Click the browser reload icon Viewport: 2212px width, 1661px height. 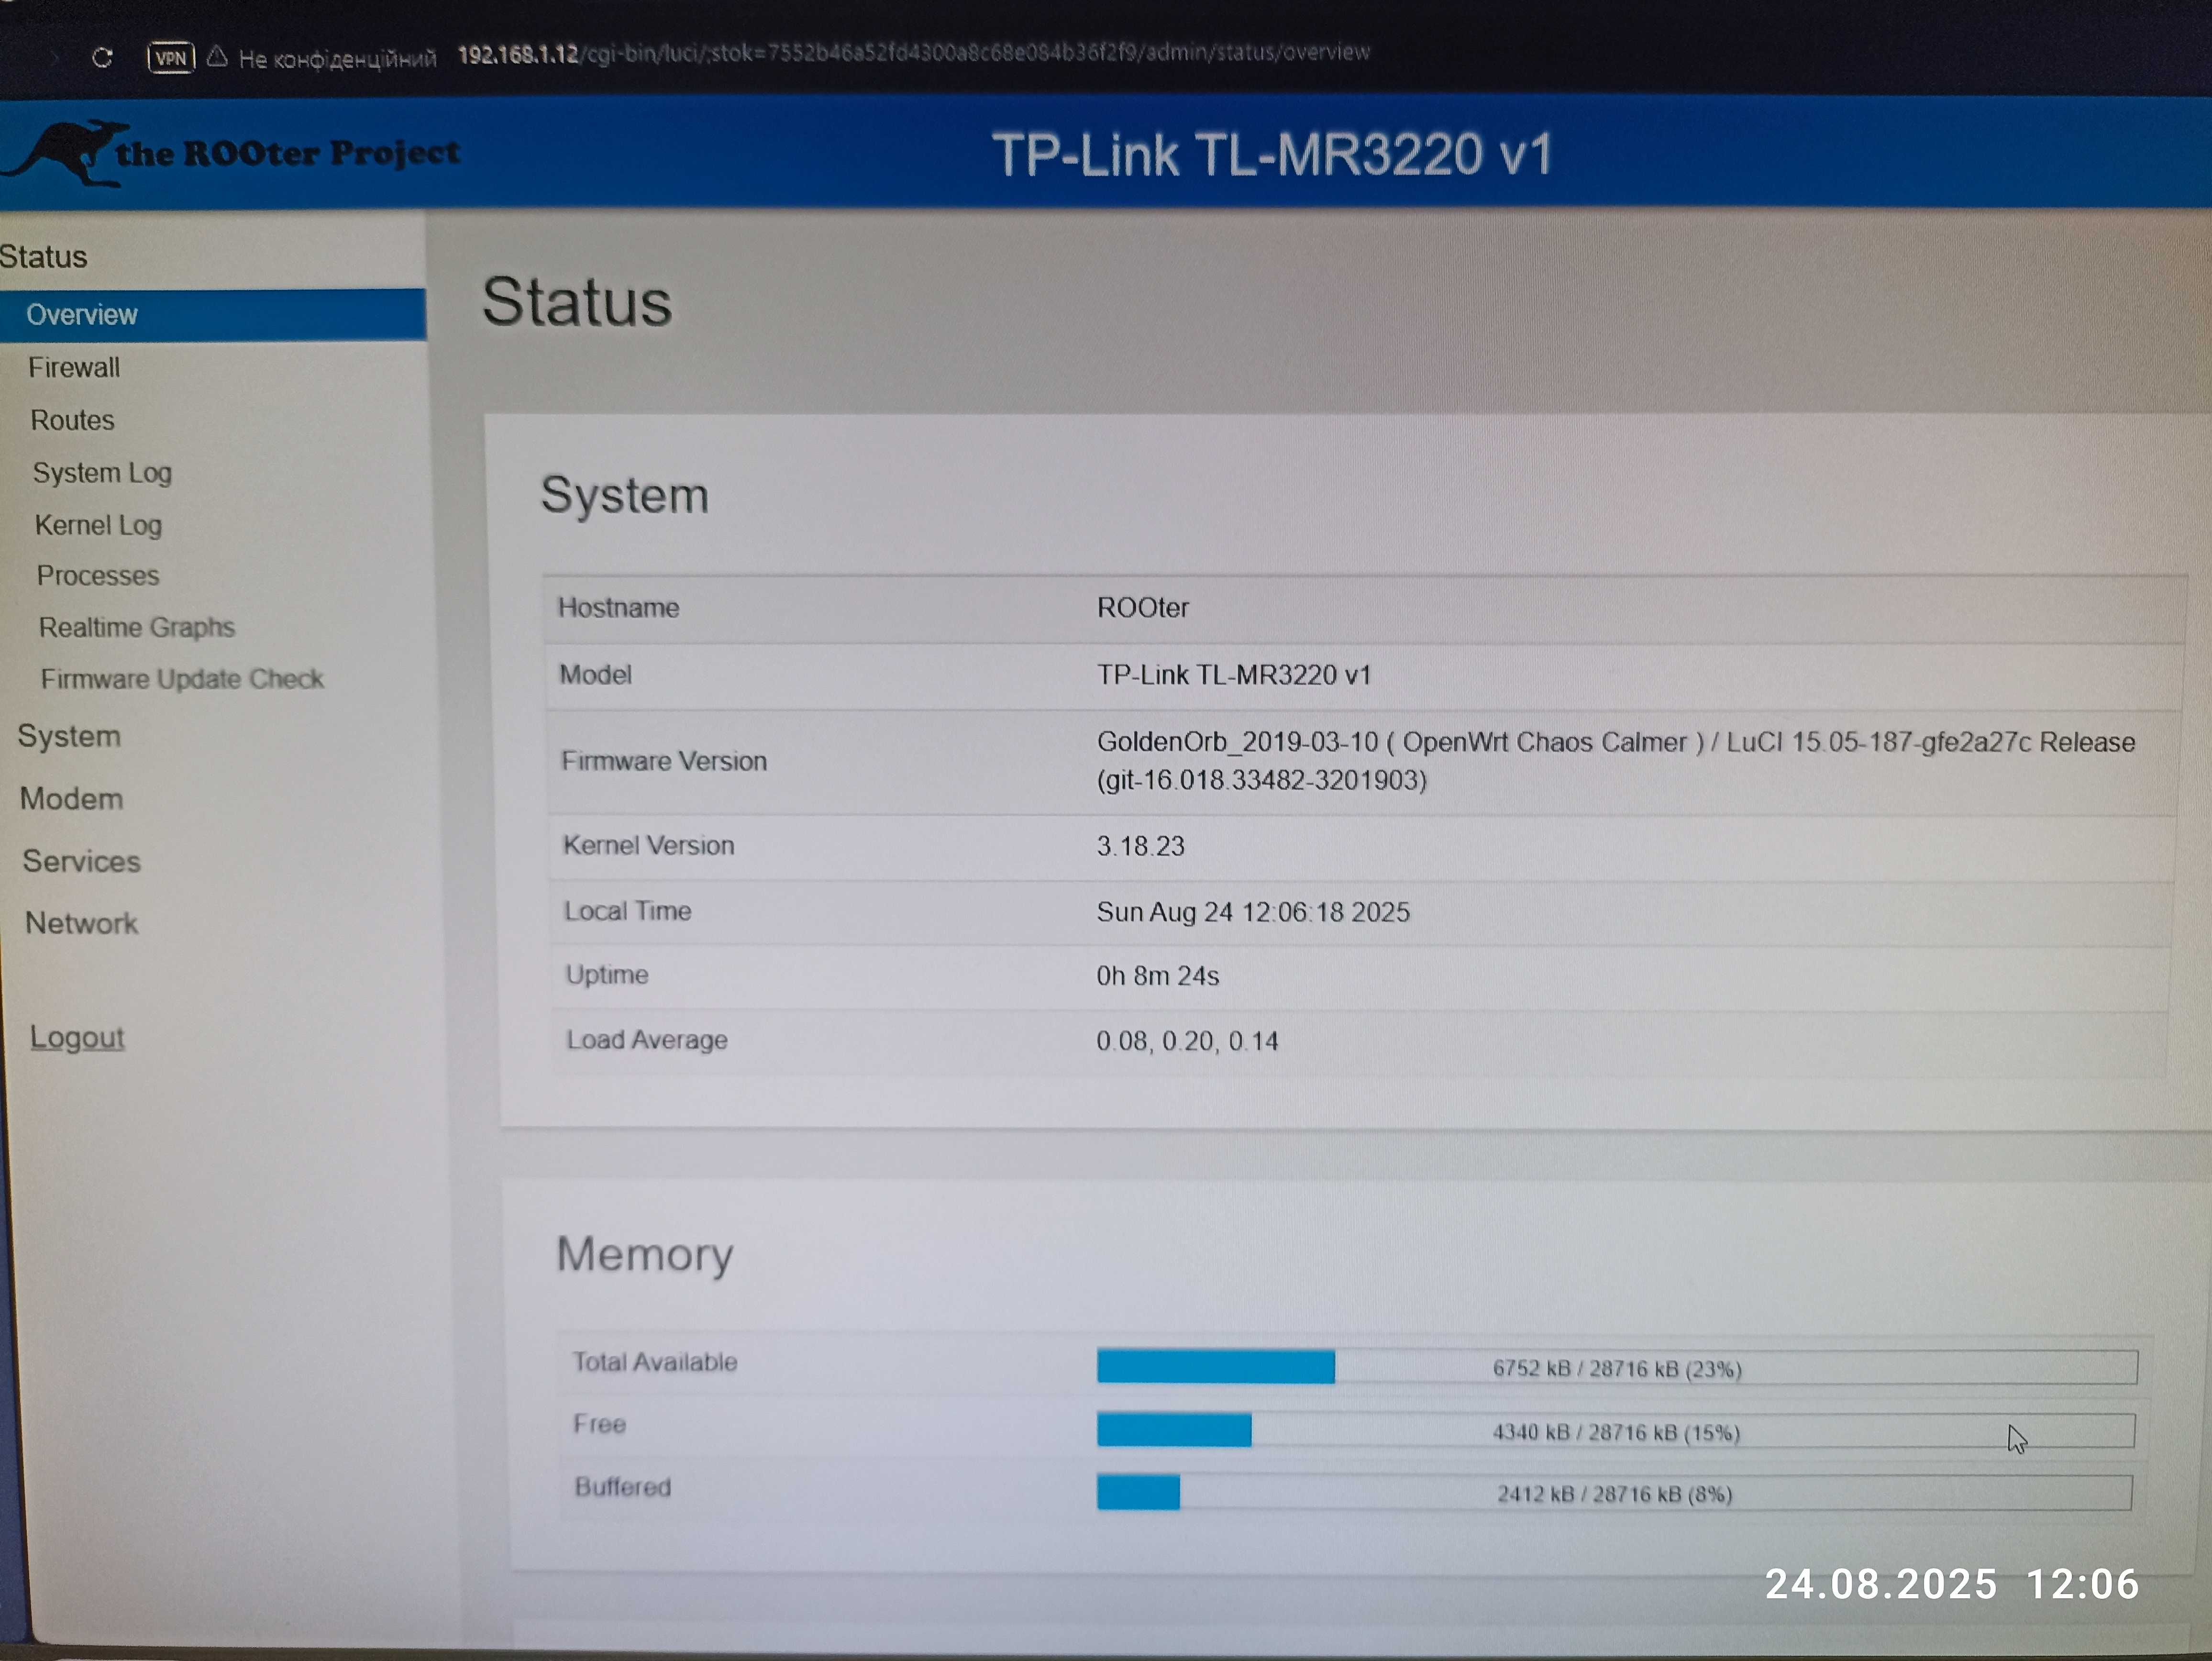pyautogui.click(x=102, y=58)
